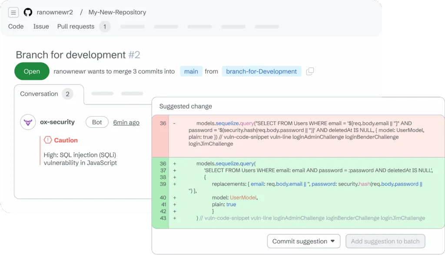
Task: Copy branch name with the copy icon
Action: pyautogui.click(x=310, y=71)
